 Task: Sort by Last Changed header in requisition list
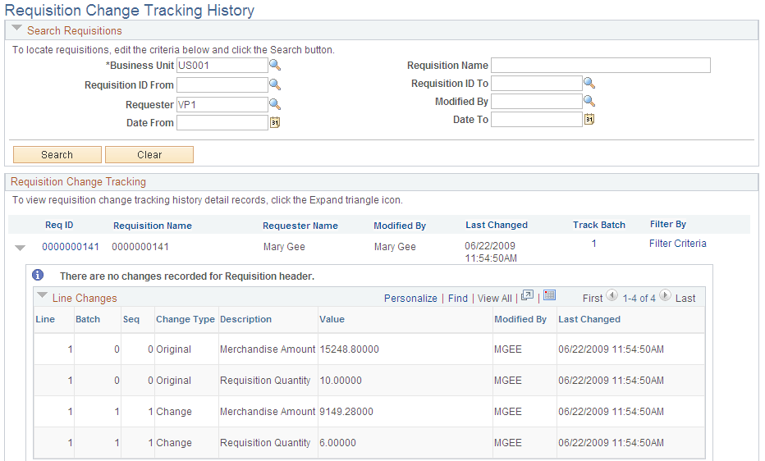(496, 225)
